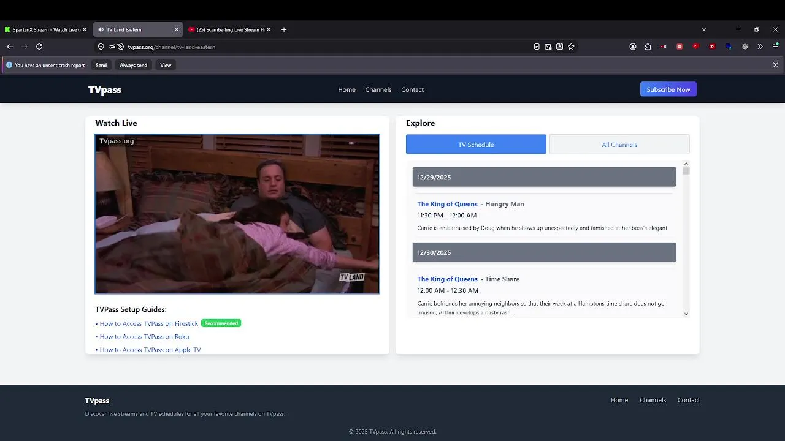
Task: Show more toolbar tools with double chevron
Action: coord(760,47)
